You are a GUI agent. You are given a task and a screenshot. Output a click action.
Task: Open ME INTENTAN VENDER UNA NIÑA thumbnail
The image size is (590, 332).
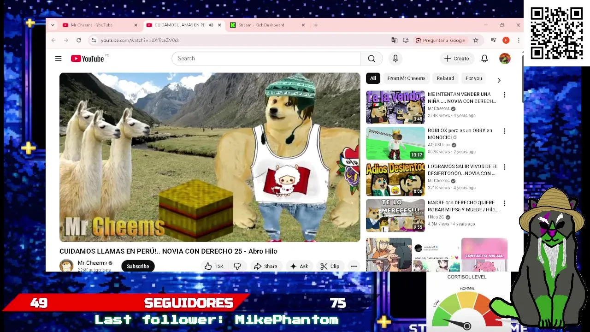point(395,107)
